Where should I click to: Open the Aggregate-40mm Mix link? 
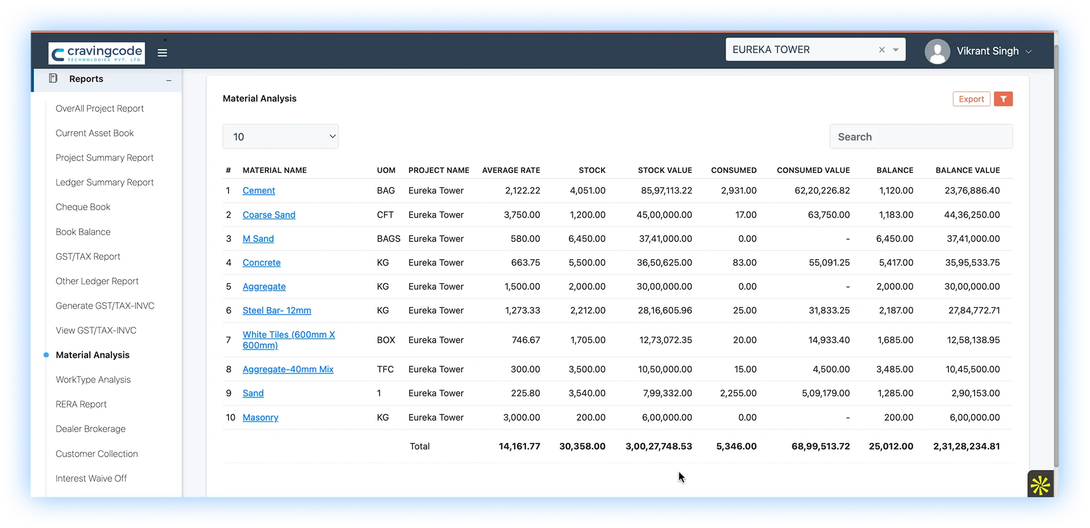click(x=288, y=369)
